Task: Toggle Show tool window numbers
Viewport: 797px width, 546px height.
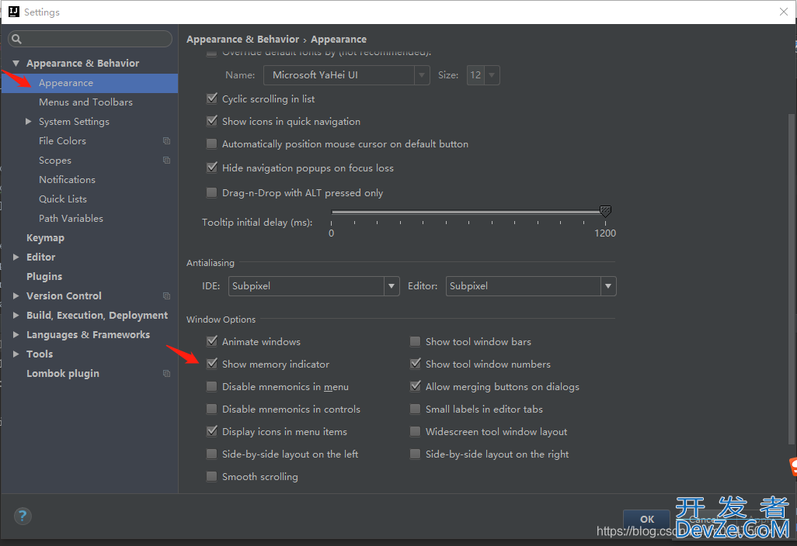Action: tap(416, 364)
